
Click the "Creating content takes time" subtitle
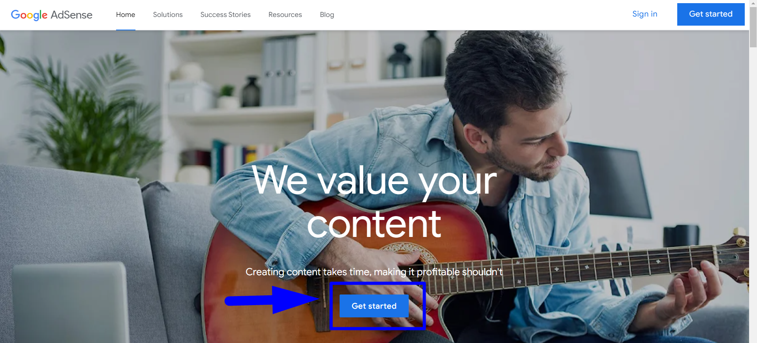pos(374,272)
